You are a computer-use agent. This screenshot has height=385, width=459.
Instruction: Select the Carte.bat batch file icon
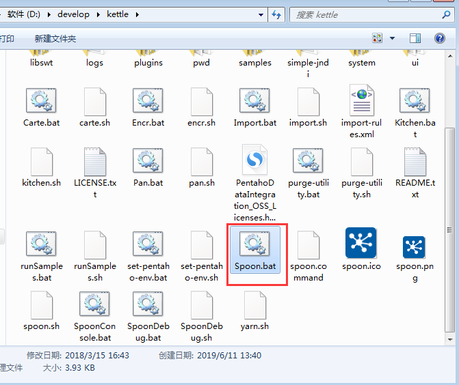pyautogui.click(x=41, y=100)
